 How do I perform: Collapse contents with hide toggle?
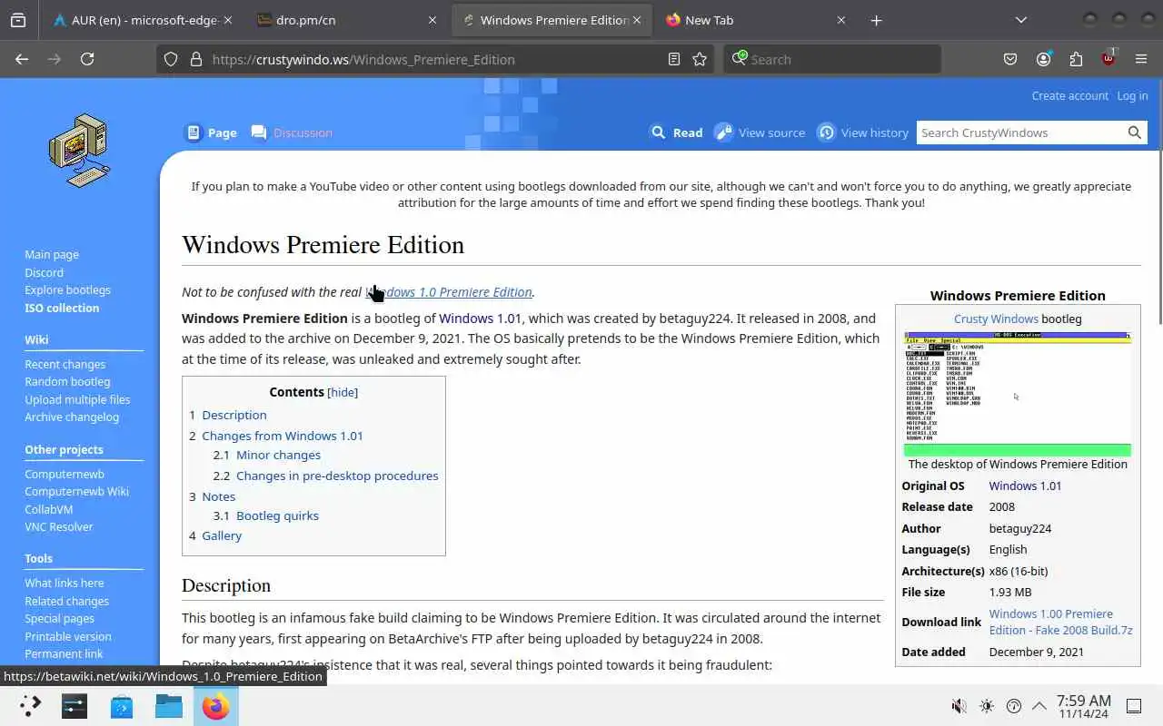coord(343,392)
